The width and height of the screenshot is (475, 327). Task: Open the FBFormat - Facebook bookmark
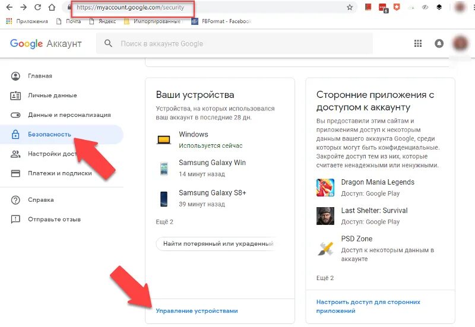pos(221,21)
